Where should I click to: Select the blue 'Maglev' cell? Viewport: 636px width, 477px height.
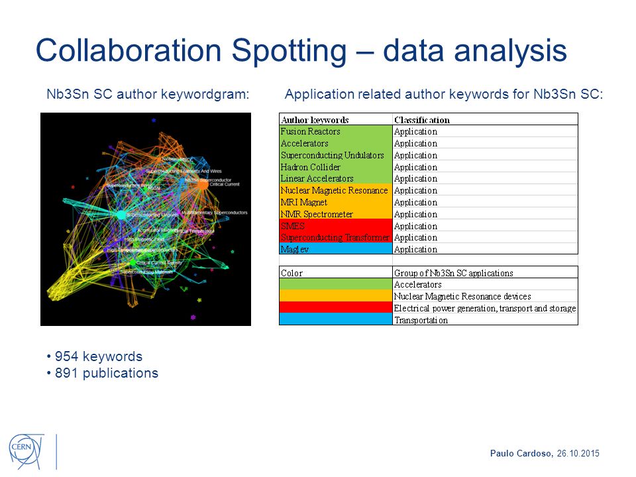tap(336, 248)
